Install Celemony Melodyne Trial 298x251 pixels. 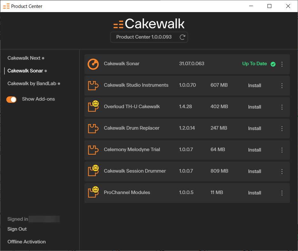tap(255, 150)
